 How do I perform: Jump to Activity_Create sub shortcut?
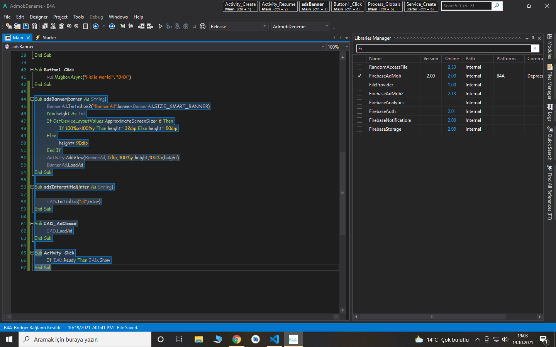(240, 6)
